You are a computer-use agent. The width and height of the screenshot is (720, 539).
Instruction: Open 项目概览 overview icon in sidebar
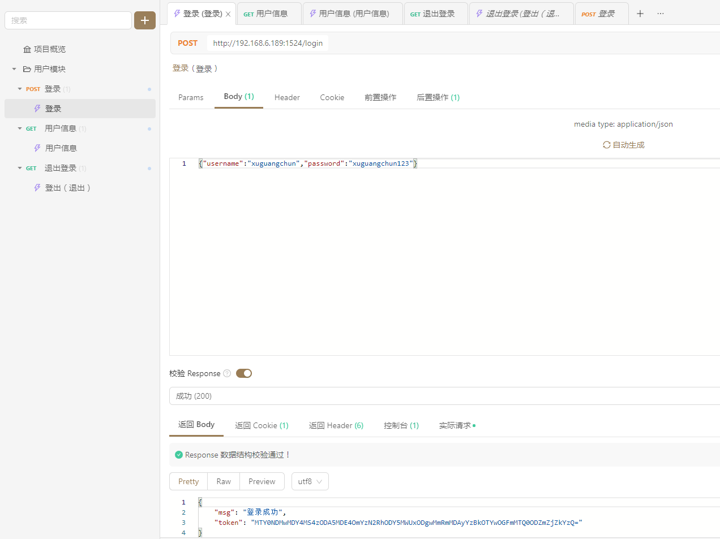pyautogui.click(x=27, y=49)
